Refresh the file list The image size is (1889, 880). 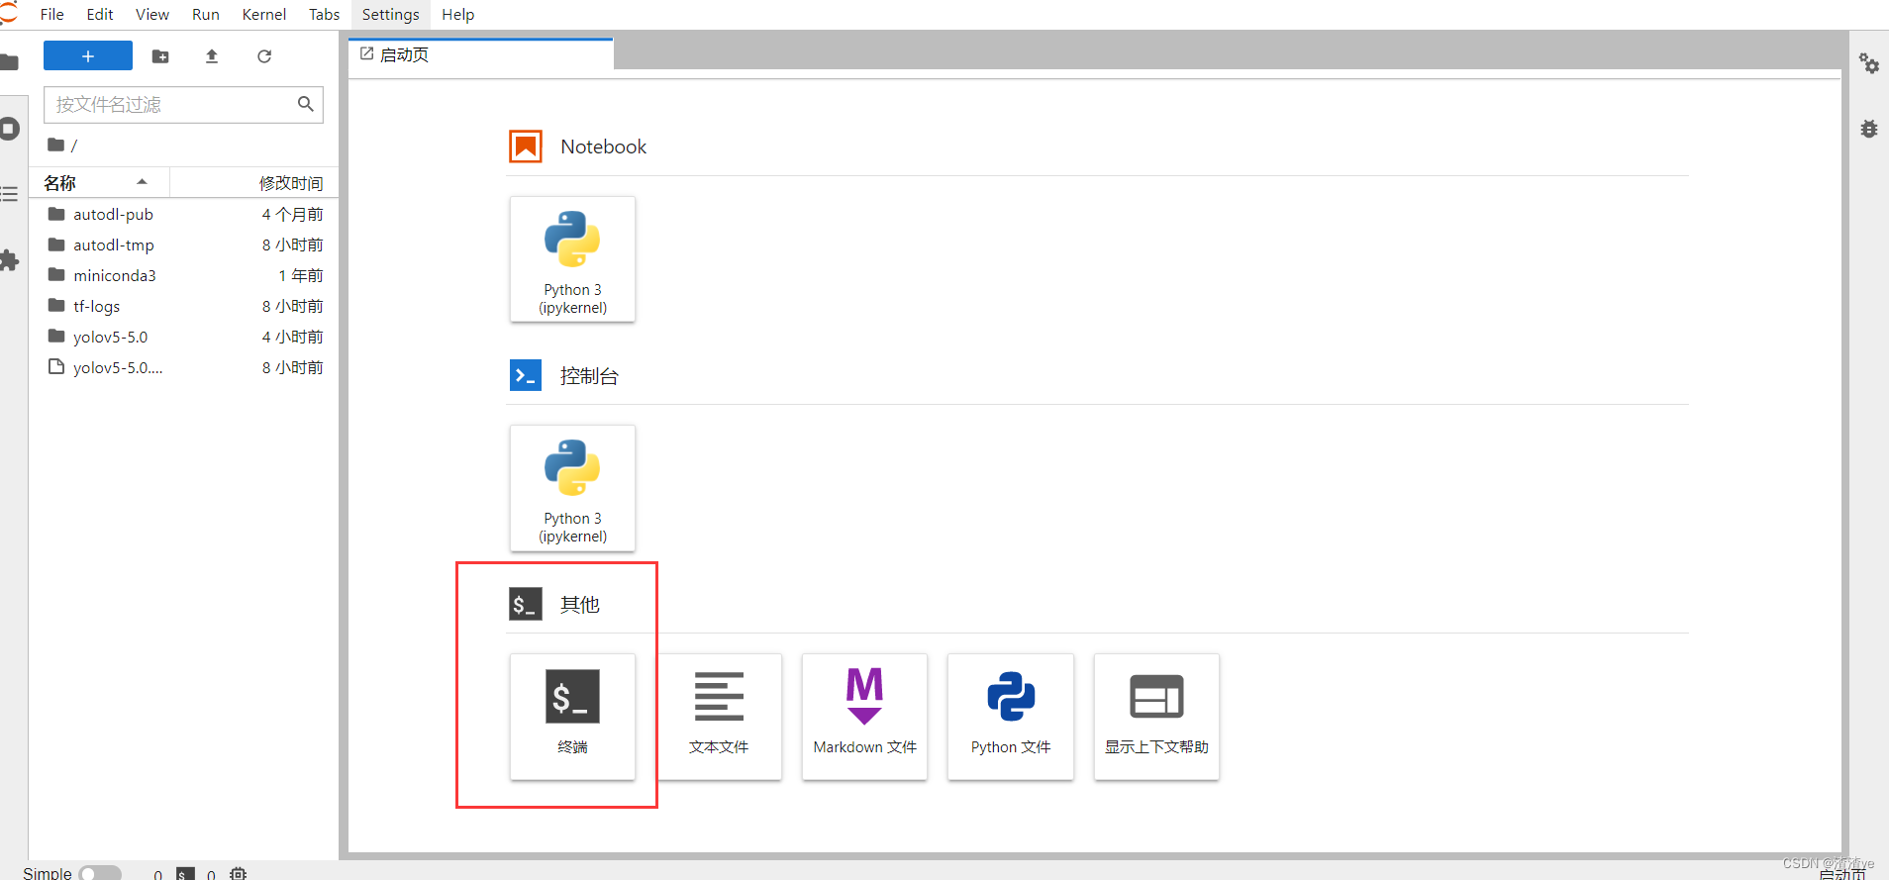pos(264,56)
